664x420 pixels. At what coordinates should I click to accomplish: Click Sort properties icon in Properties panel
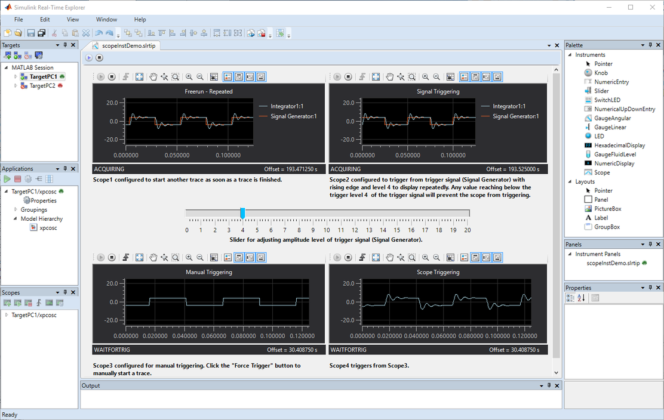click(581, 298)
